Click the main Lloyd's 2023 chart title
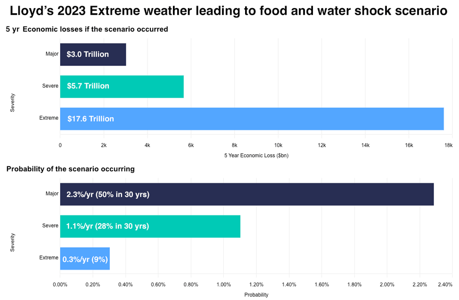Image resolution: width=459 pixels, height=300 pixels. [x=229, y=11]
